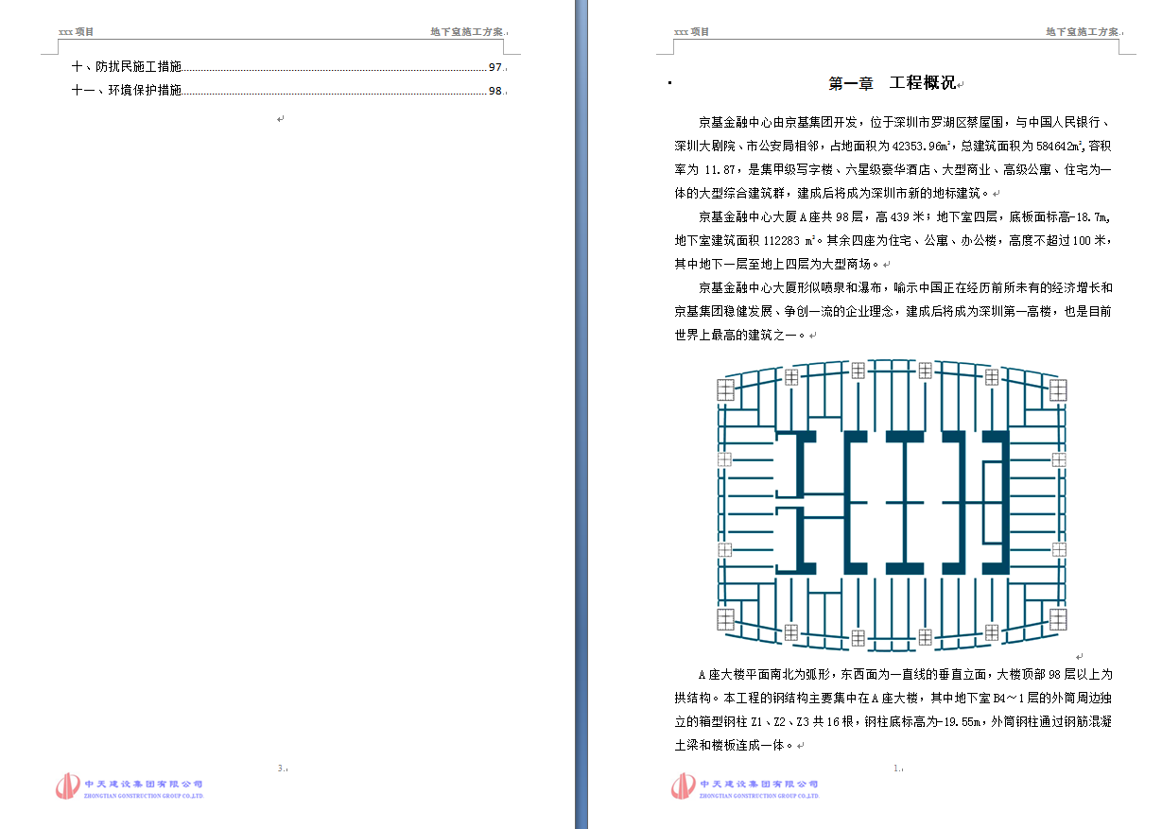Click TOC page number 97

click(494, 68)
